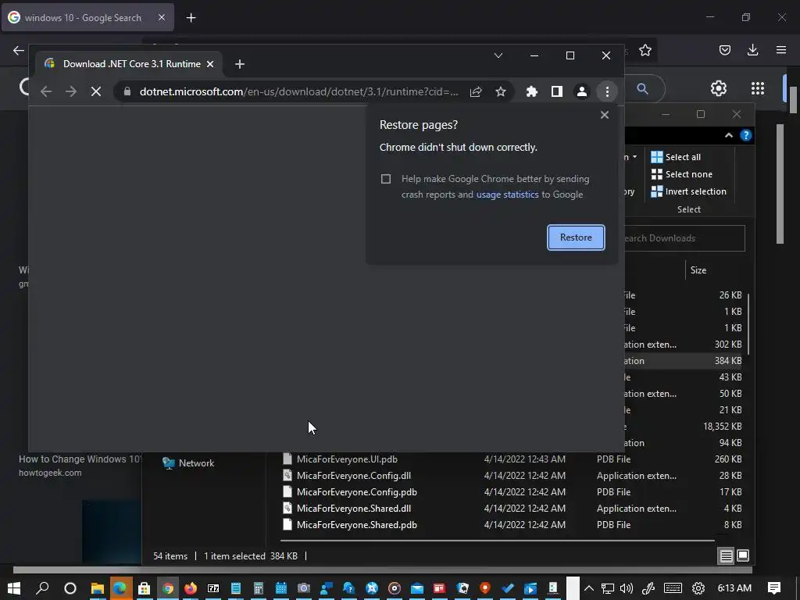Open Microsoft Store from the taskbar
Viewport: 800px width, 600px height.
click(145, 588)
